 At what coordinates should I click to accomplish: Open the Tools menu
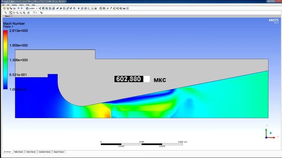[x=27, y=5]
